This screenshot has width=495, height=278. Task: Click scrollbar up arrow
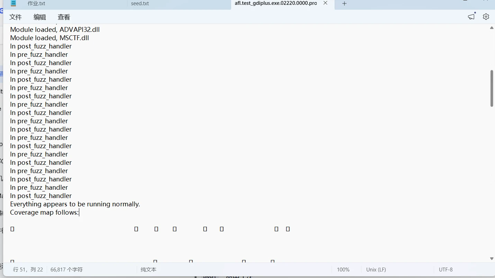click(492, 28)
